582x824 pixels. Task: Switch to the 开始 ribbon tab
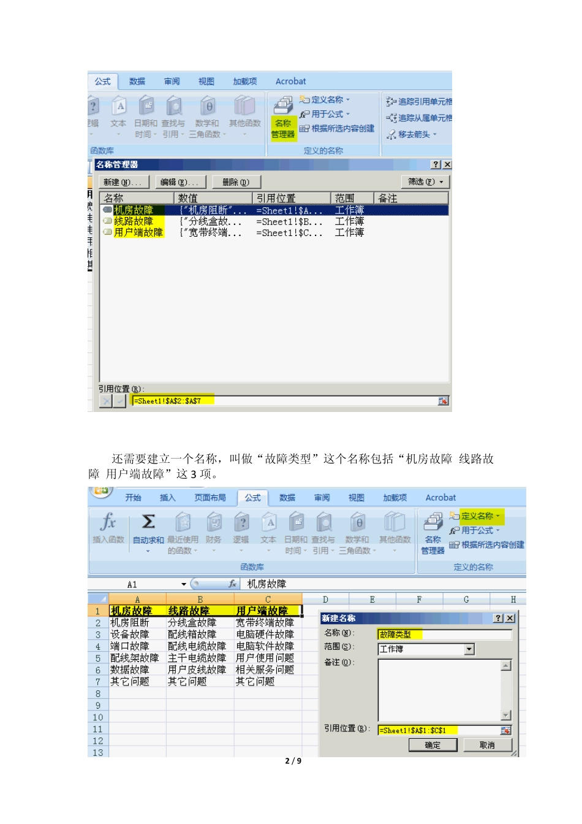tap(133, 498)
